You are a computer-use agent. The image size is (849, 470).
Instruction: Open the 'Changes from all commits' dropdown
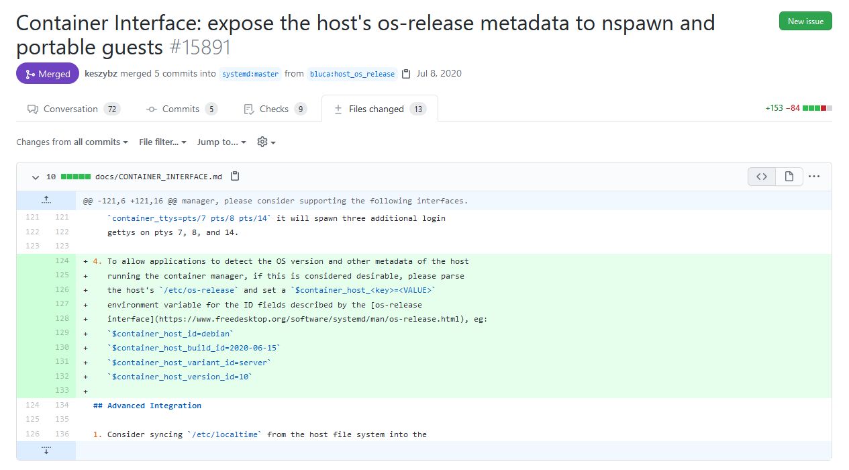[72, 142]
